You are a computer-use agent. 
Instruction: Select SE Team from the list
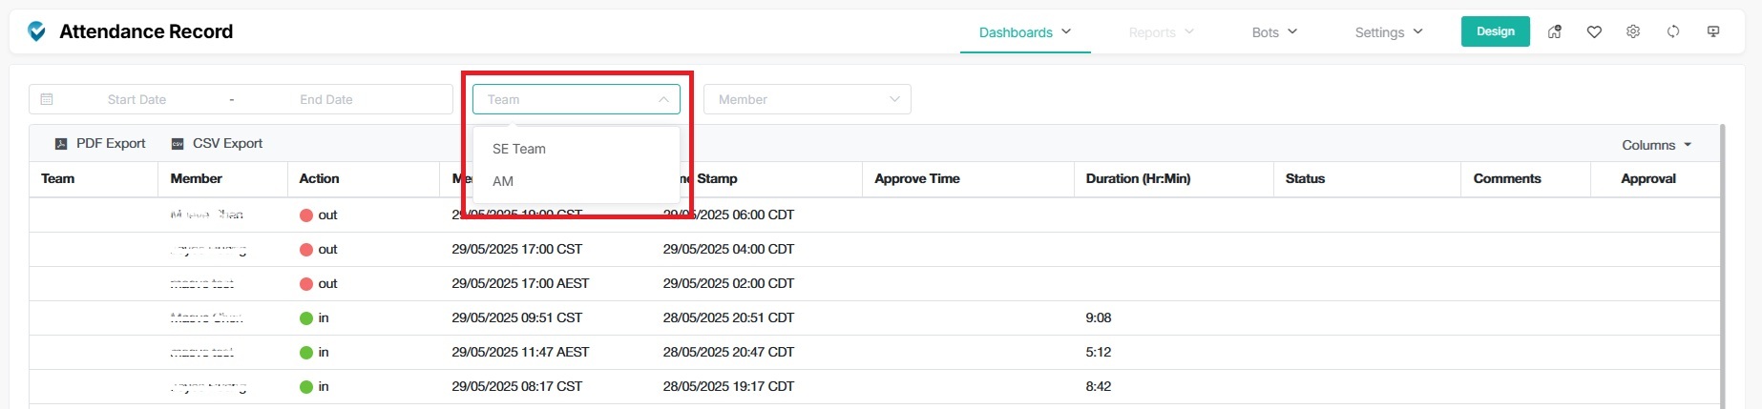point(519,149)
